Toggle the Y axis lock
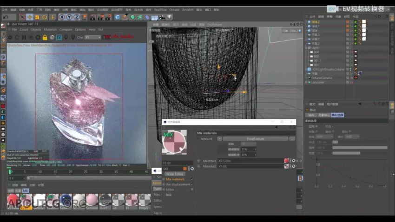395x222 pixels. pyautogui.click(x=69, y=17)
